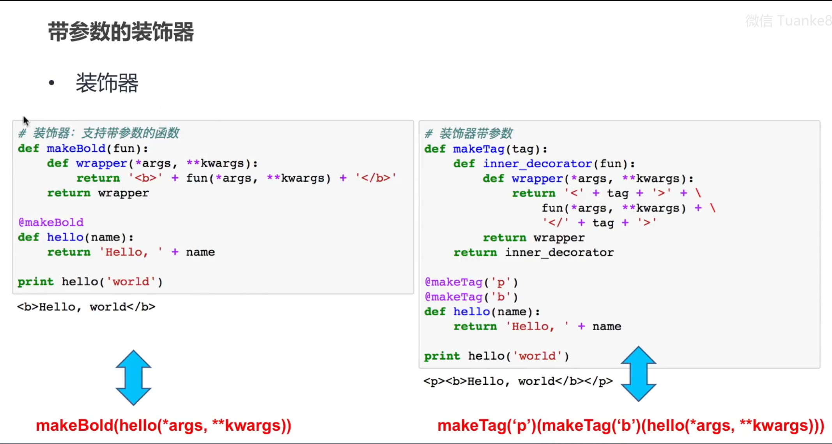Click the left blue double-headed arrow
The width and height of the screenshot is (832, 444).
pyautogui.click(x=133, y=377)
